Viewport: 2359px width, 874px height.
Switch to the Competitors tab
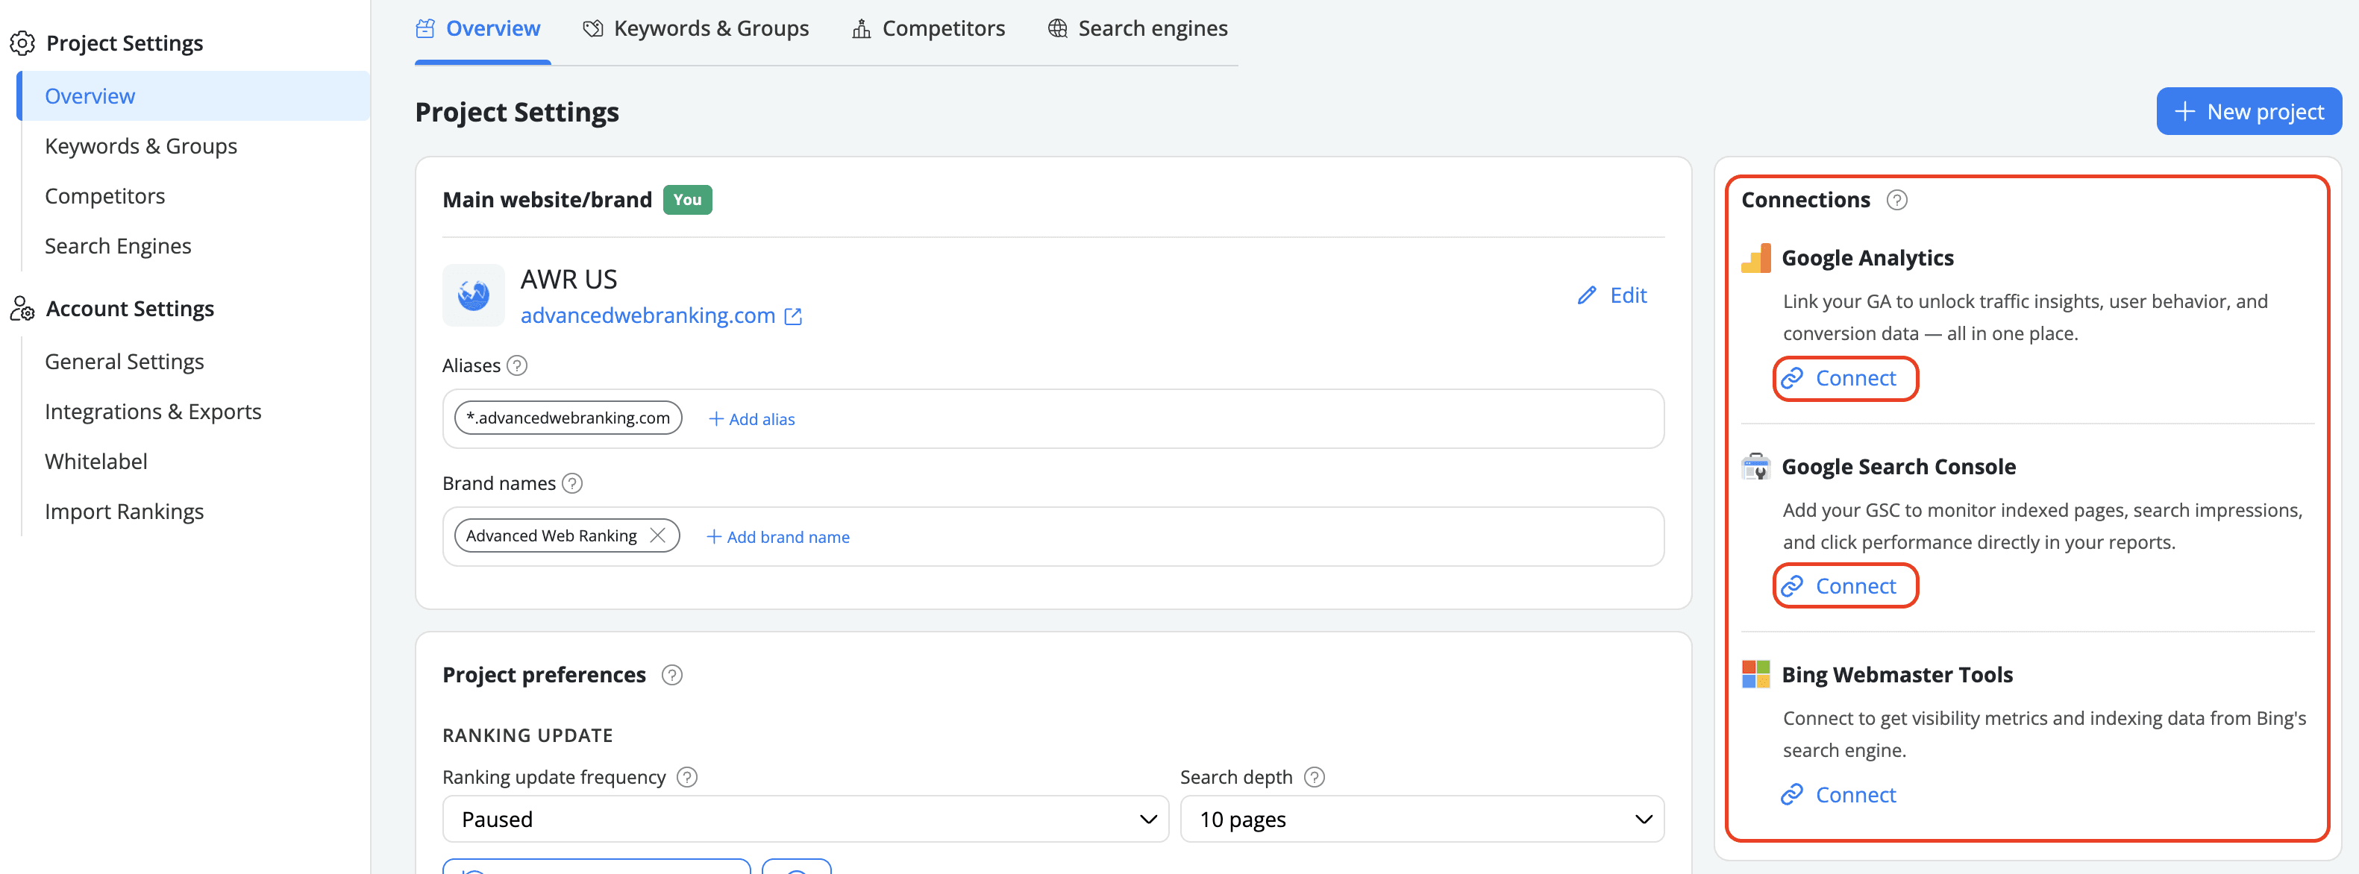coord(929,29)
